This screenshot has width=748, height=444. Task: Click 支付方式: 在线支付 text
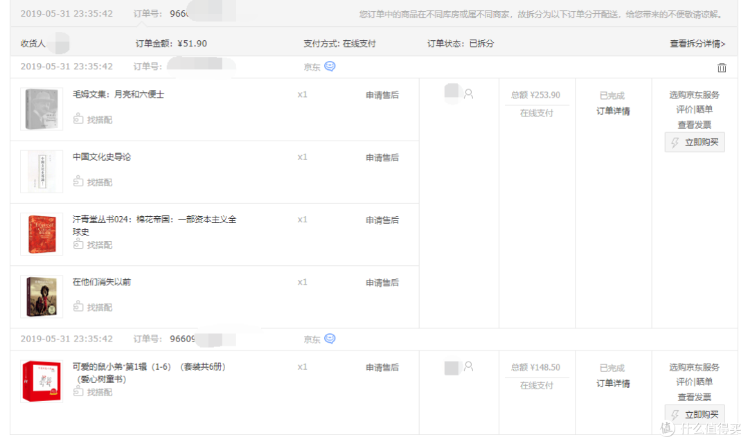coord(339,44)
